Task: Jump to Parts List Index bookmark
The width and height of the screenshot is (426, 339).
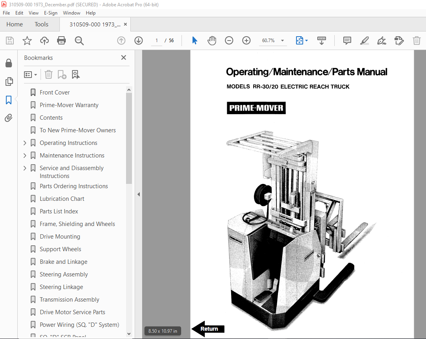Action: 59,211
